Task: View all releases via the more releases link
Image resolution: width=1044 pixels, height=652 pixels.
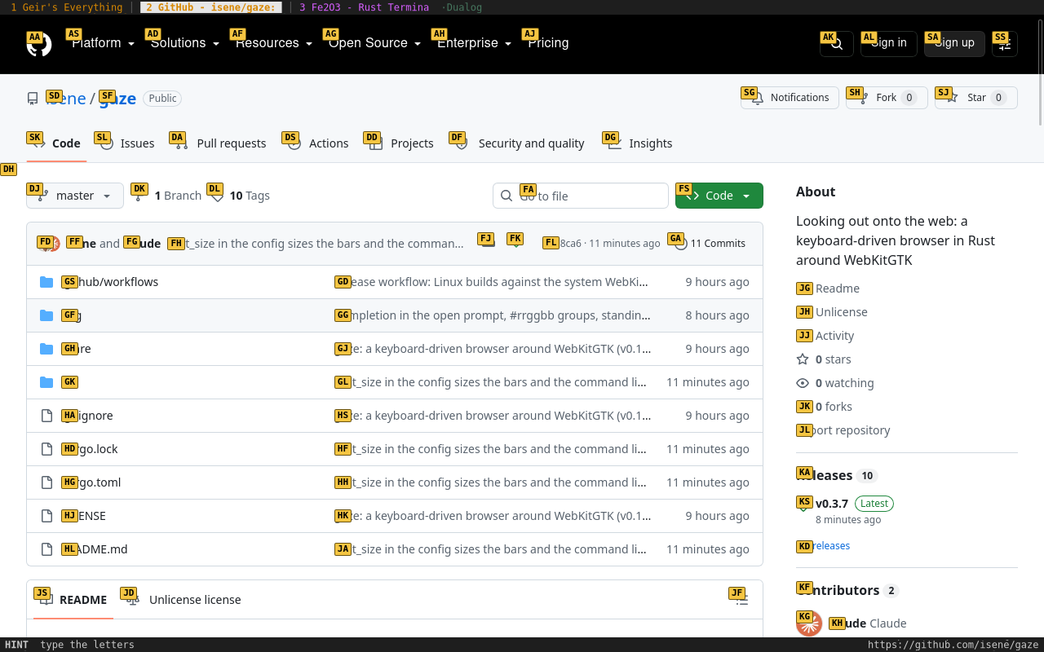Action: coord(824,546)
